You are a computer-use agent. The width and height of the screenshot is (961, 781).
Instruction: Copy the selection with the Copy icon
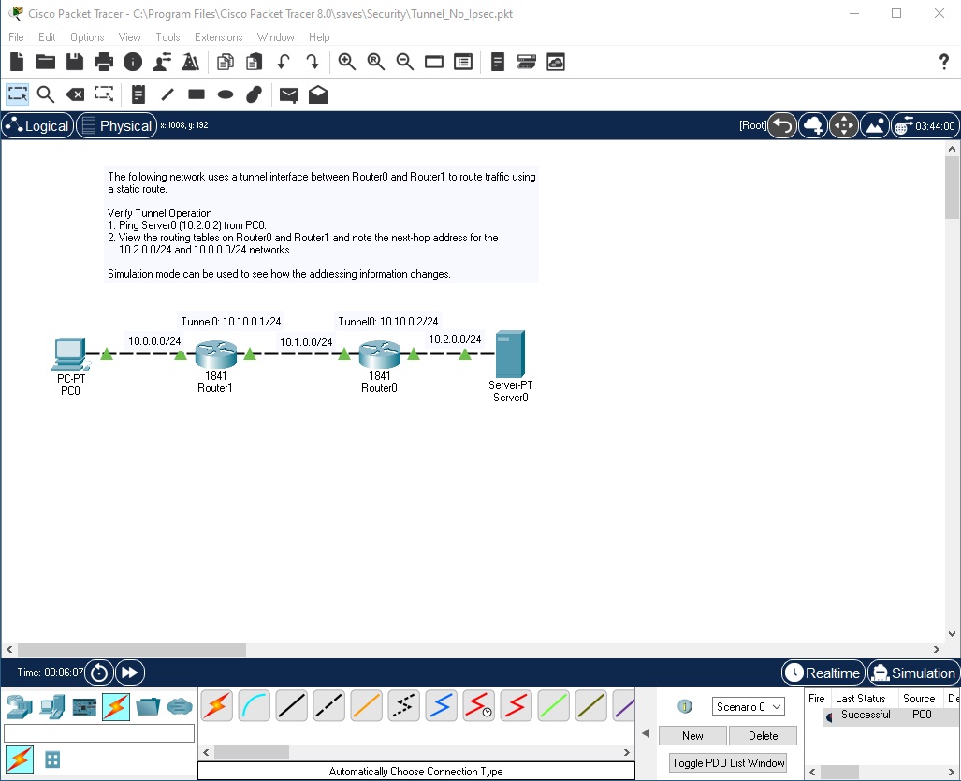click(225, 62)
